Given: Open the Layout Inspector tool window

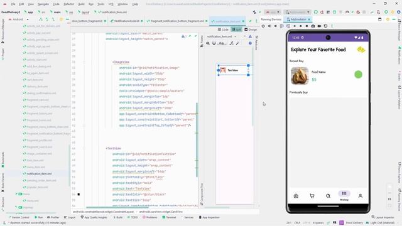Looking at the screenshot, I should click(x=383, y=217).
